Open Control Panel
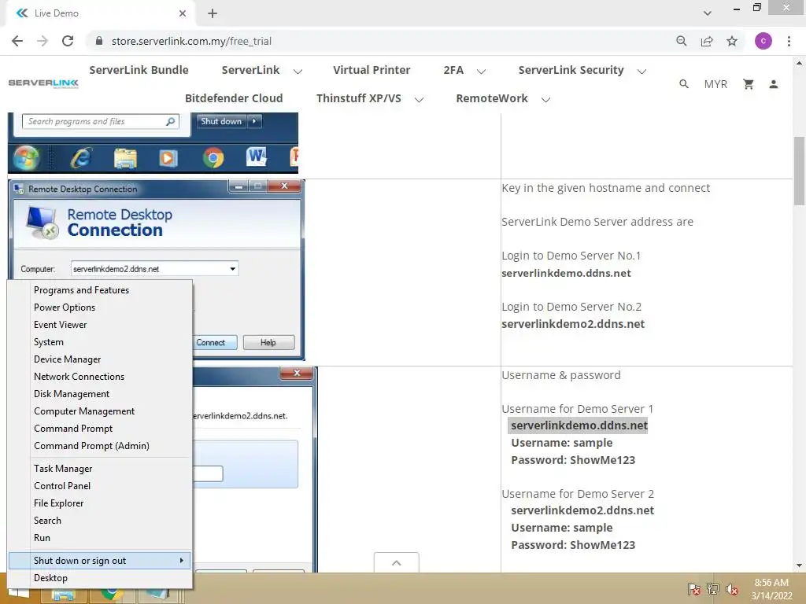806x604 pixels. [x=100, y=486]
